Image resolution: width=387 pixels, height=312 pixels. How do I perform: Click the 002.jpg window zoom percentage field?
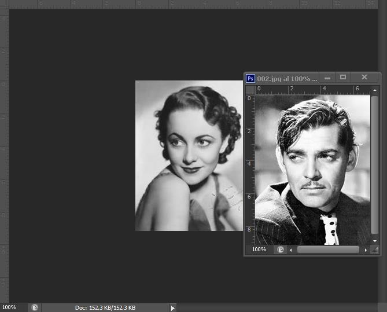pos(259,249)
